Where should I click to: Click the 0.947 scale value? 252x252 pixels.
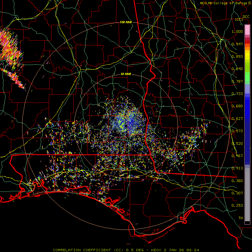point(237,44)
